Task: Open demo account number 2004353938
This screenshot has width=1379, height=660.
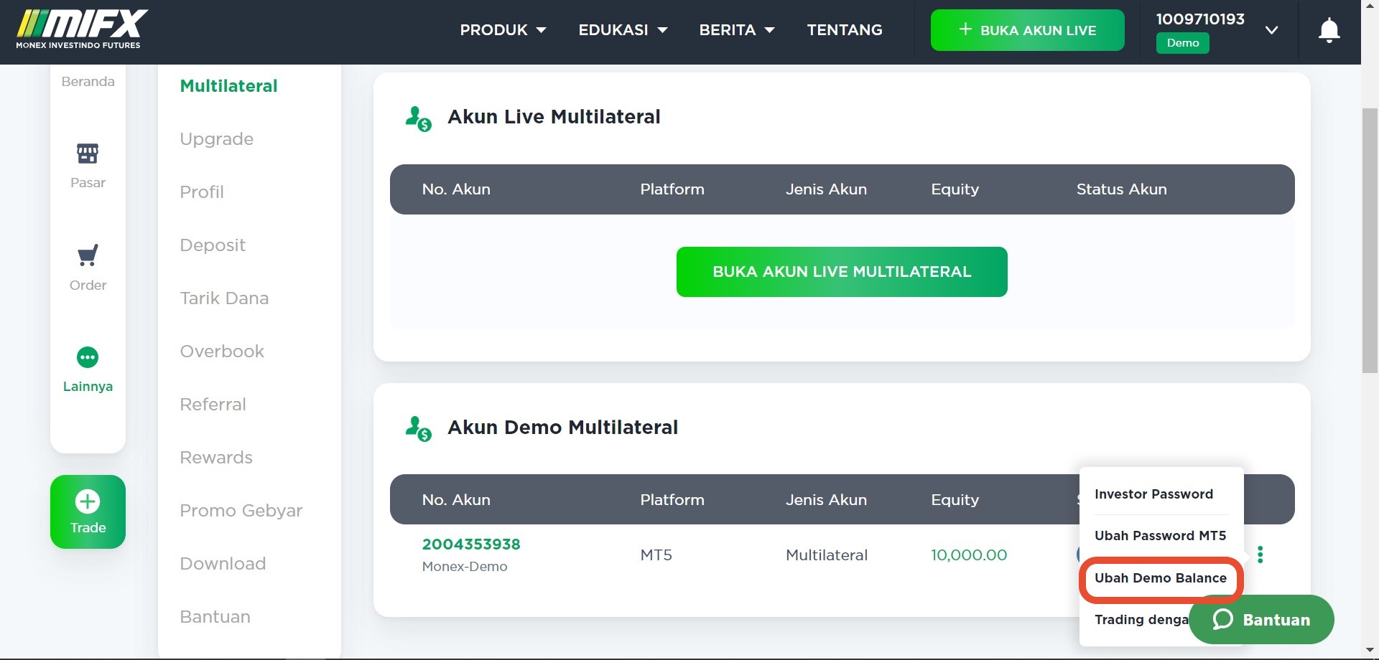Action: (x=471, y=544)
